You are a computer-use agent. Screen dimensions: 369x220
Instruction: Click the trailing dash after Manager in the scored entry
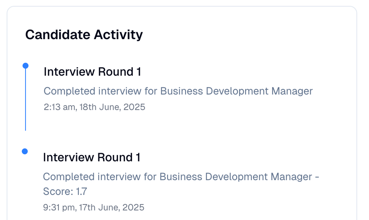click(317, 177)
